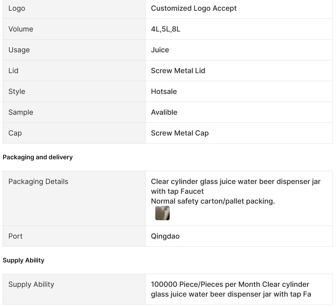The image size is (336, 307).
Task: Select the Avalible sample value
Action: coord(164,112)
